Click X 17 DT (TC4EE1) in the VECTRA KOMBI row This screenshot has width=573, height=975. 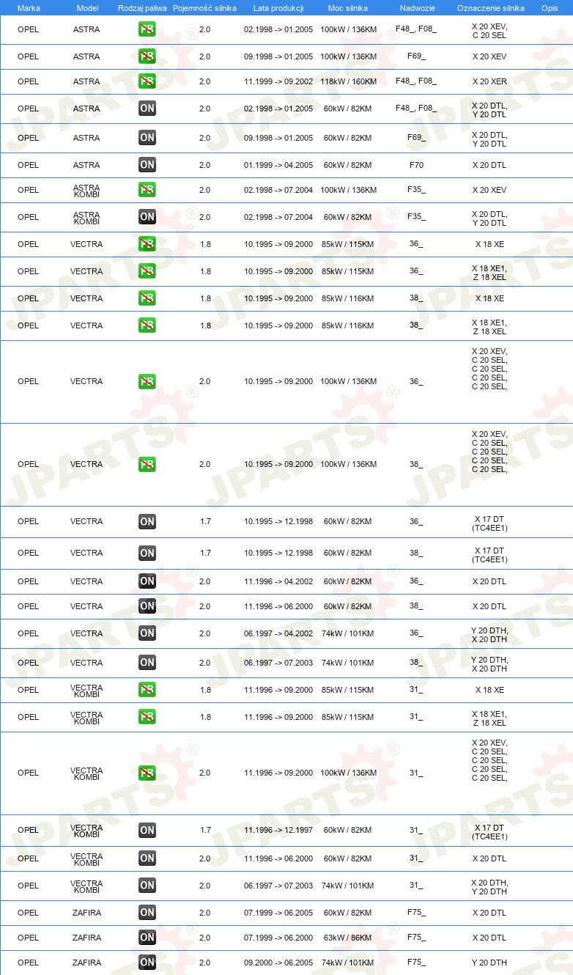click(x=489, y=832)
